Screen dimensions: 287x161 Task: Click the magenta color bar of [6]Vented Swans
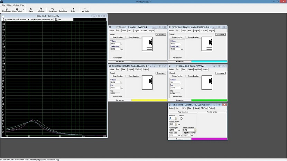[x=209, y=139]
